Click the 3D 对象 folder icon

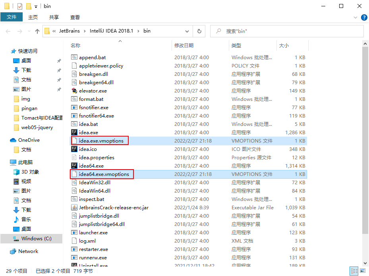point(16,172)
